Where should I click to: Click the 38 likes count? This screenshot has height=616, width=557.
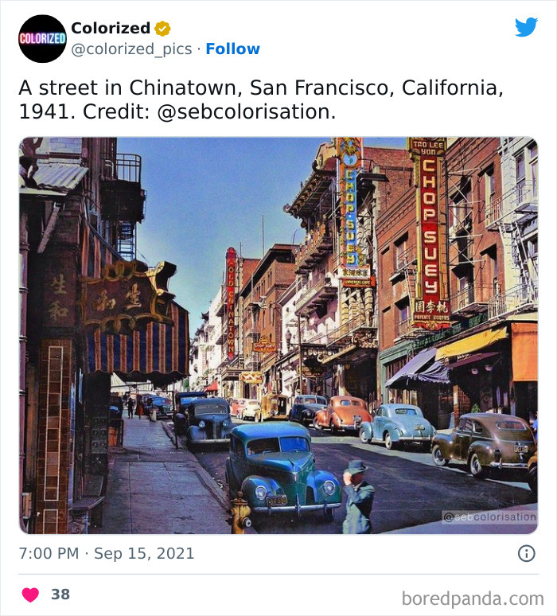60,595
